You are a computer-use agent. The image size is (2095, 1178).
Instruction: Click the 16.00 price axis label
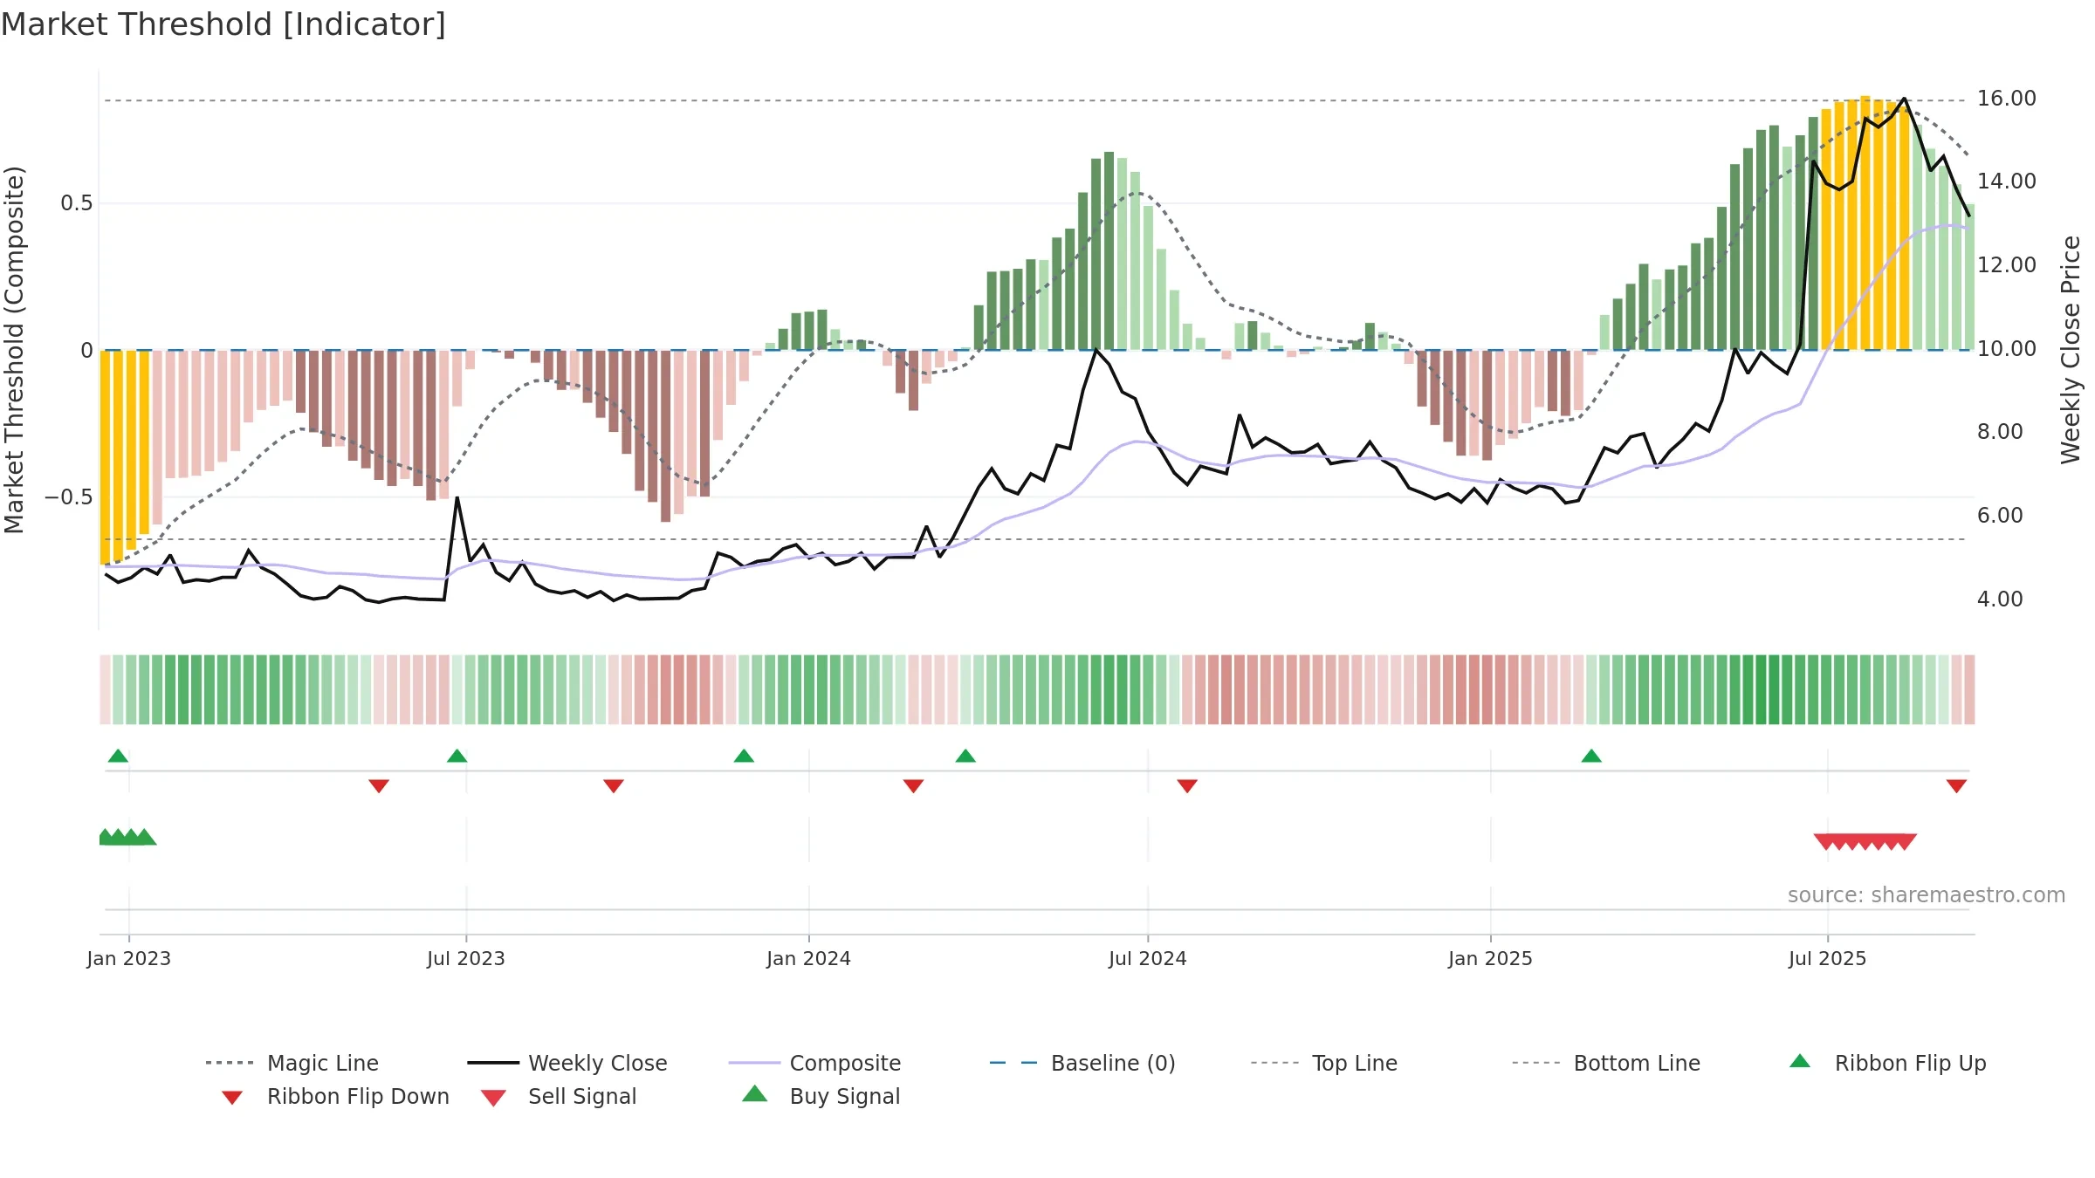2006,99
